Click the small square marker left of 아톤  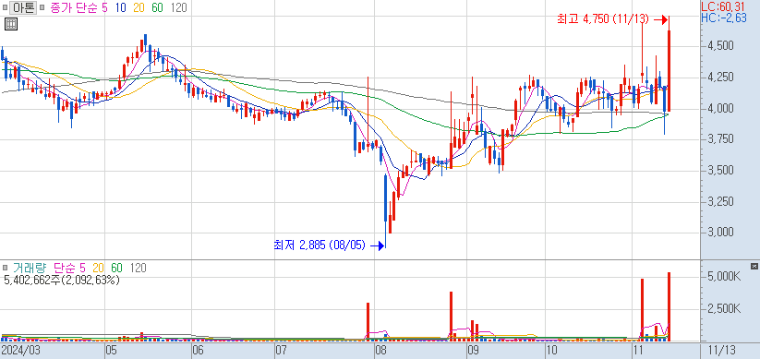click(x=6, y=8)
